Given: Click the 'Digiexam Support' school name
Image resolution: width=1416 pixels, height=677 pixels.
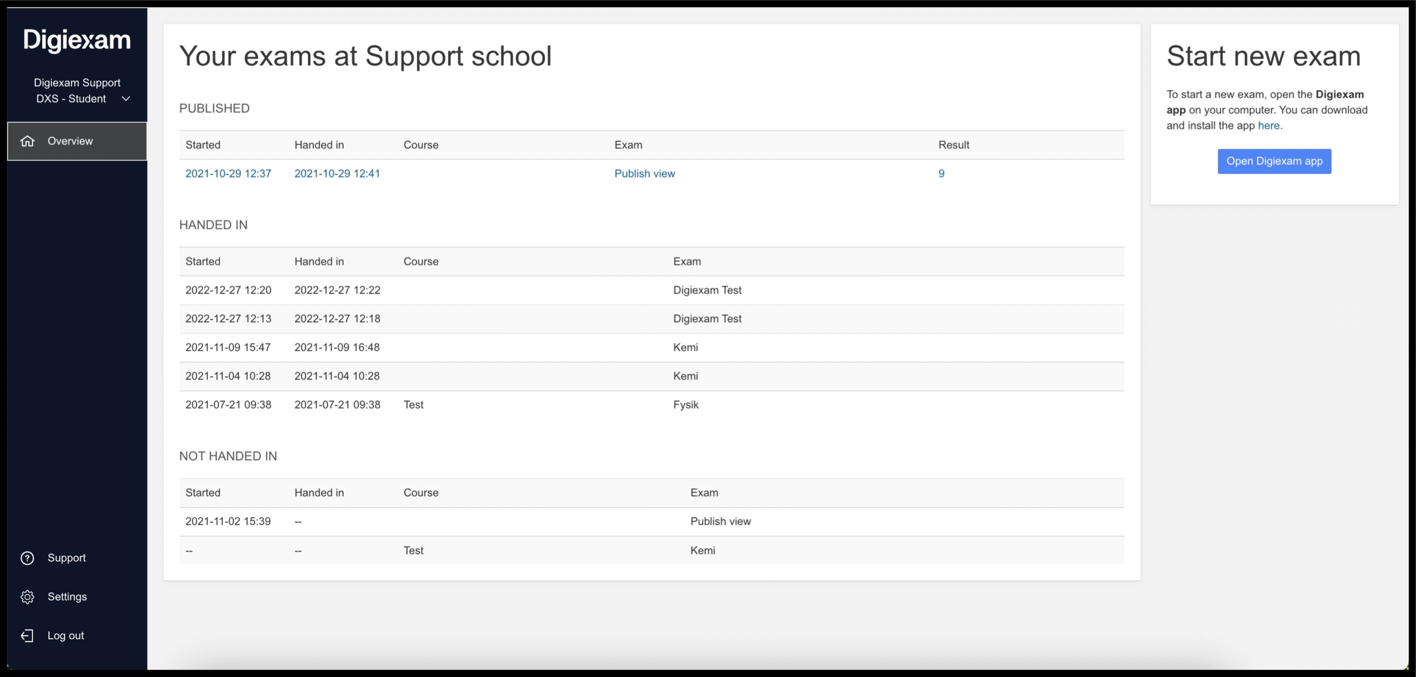Looking at the screenshot, I should coord(77,83).
